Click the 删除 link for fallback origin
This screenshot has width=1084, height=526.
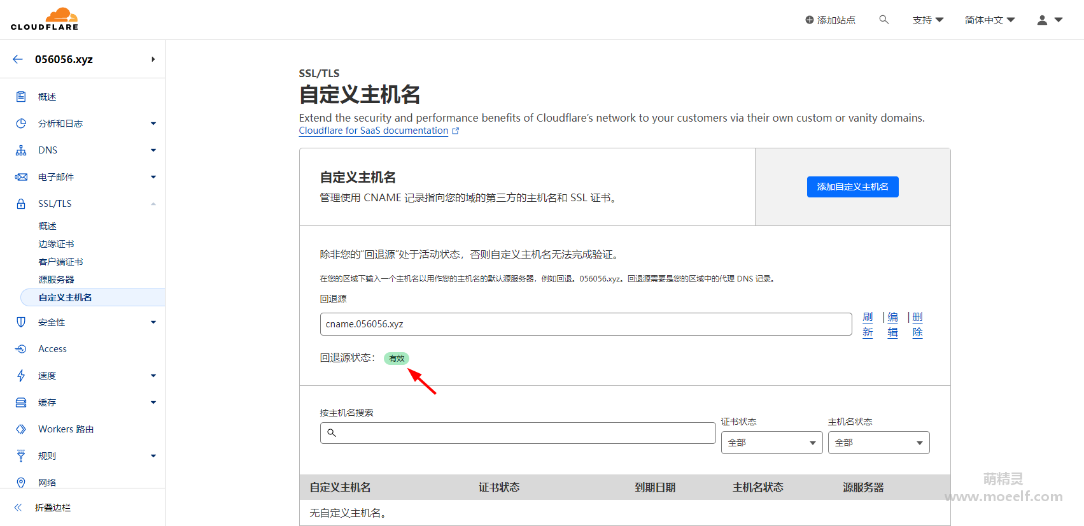[x=917, y=325]
